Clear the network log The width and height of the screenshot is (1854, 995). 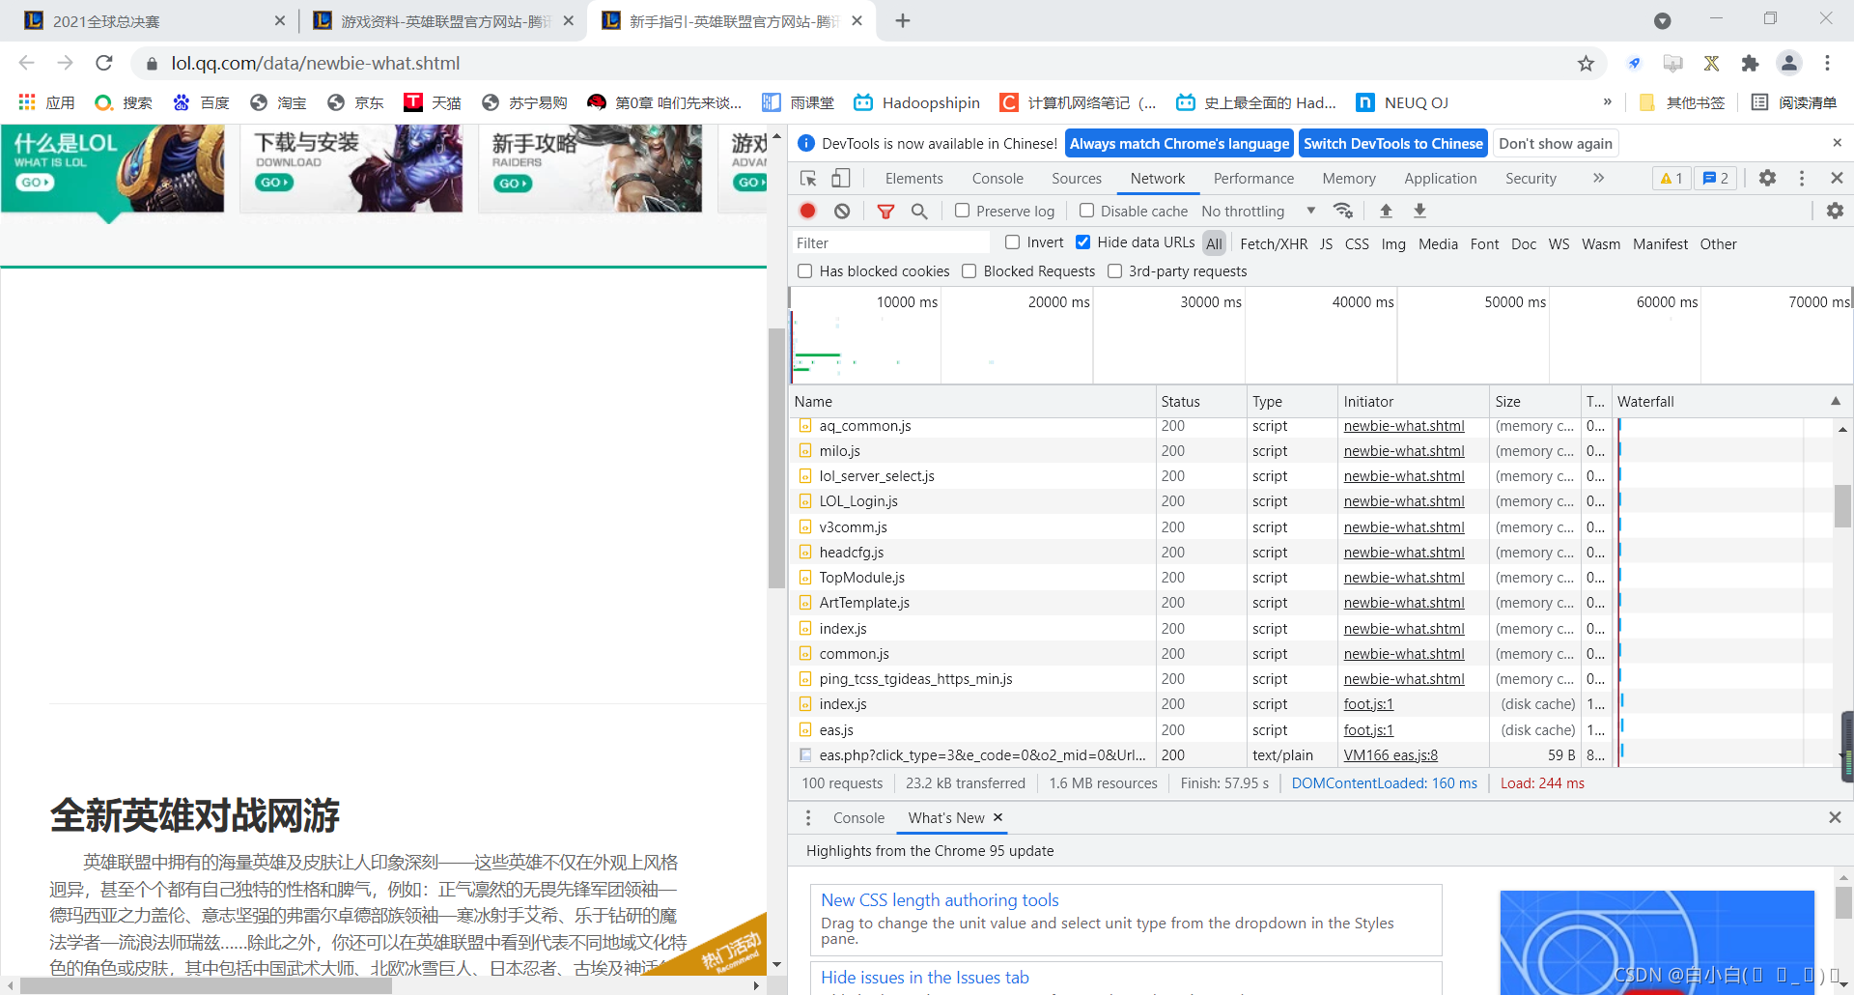pyautogui.click(x=842, y=211)
